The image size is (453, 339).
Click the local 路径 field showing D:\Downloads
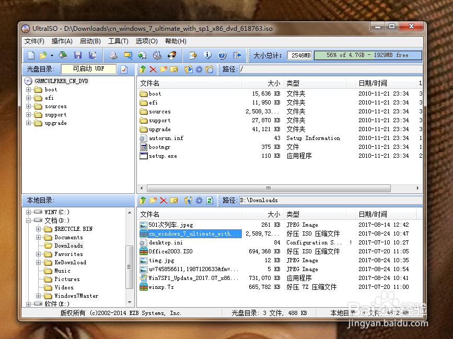[x=331, y=200]
